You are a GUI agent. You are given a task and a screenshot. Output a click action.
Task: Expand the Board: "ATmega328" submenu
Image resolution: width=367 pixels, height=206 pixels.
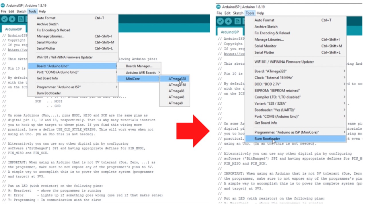(x=296, y=71)
